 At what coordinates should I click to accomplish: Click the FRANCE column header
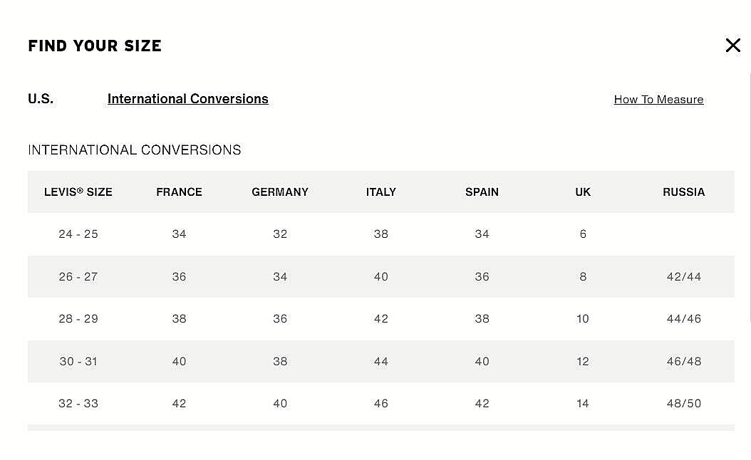(179, 192)
